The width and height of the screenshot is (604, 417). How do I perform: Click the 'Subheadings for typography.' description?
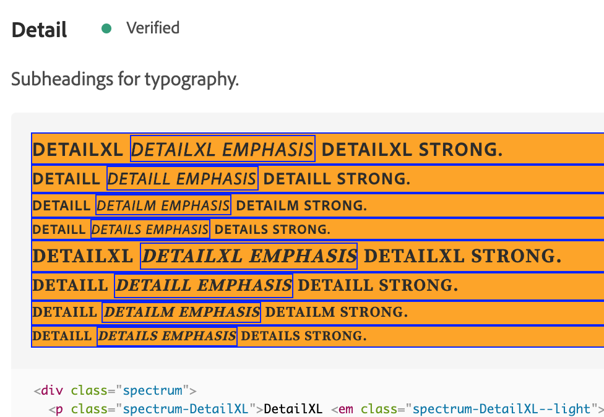click(125, 79)
